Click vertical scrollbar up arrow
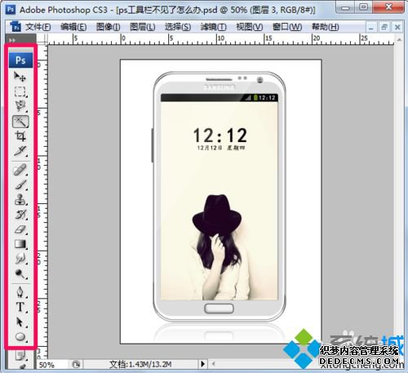 click(x=399, y=40)
